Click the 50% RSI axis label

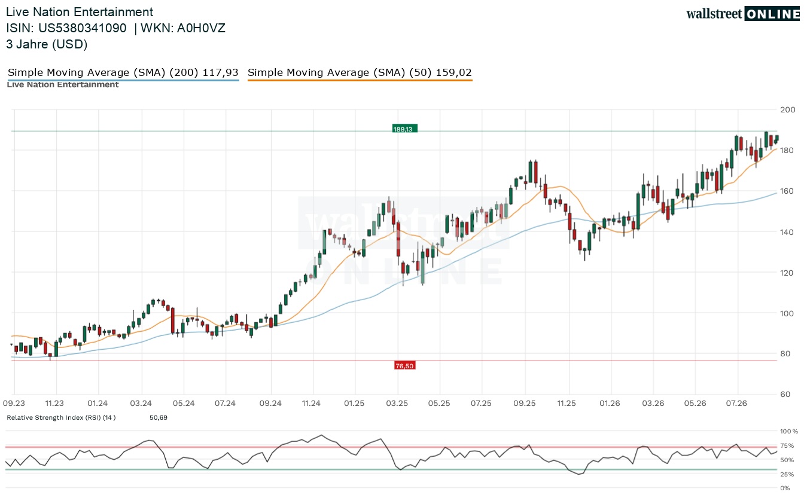point(787,460)
